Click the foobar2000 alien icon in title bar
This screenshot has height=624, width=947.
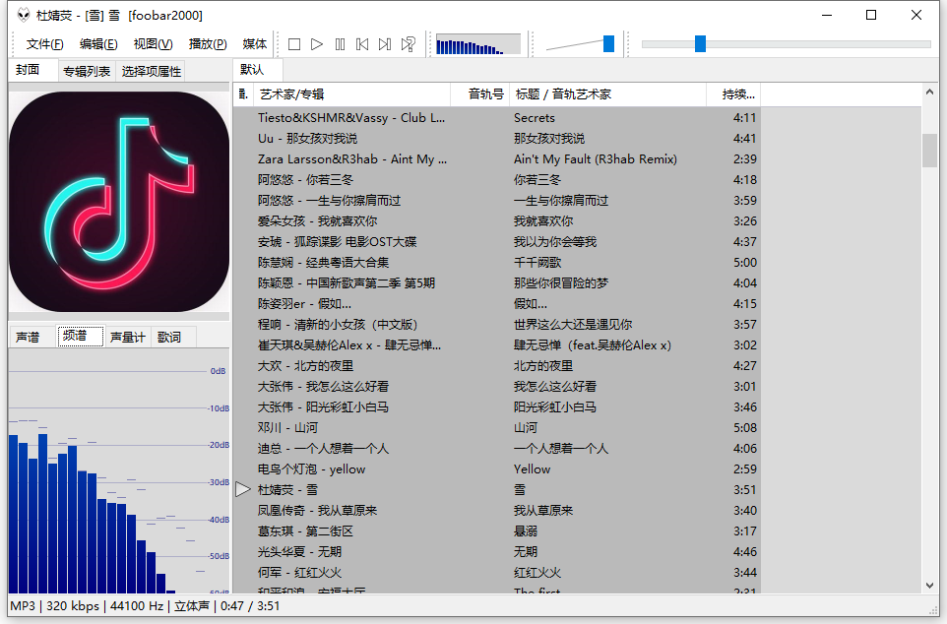(x=20, y=15)
